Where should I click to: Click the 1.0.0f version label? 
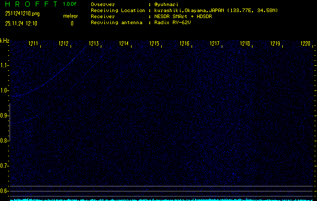(70, 4)
